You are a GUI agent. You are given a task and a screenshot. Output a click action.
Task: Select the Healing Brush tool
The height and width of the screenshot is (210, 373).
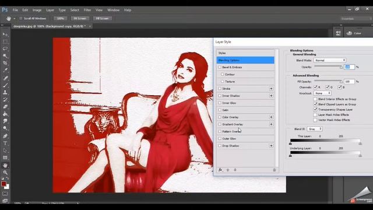[5, 78]
